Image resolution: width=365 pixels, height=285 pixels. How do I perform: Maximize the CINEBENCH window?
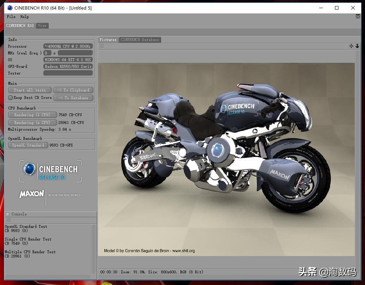click(336, 8)
